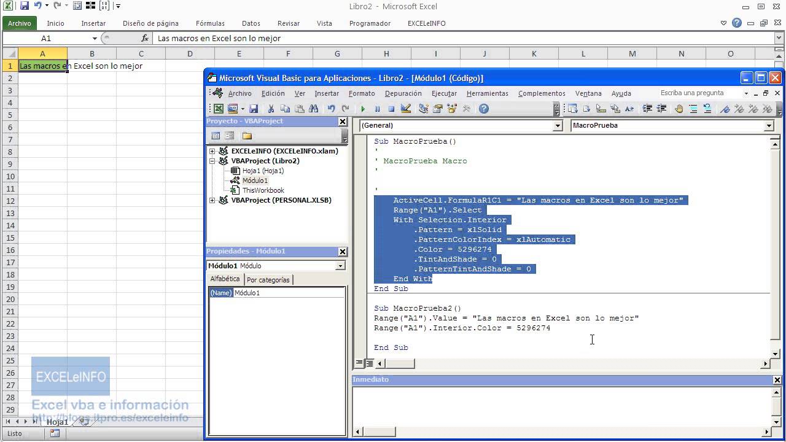This screenshot has width=786, height=442.
Task: Switch to the Por categorías tab
Action: coord(268,279)
